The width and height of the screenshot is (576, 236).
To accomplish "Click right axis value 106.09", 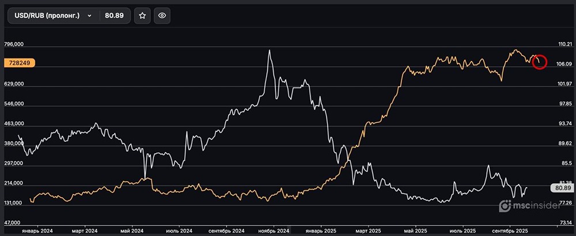I will coord(565,64).
